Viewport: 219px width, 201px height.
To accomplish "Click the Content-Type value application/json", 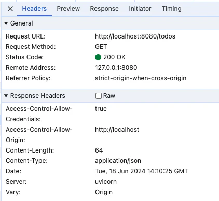I will (x=118, y=161).
